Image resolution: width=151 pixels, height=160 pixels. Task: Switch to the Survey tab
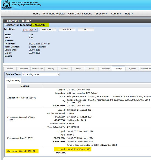[x=51, y=69]
